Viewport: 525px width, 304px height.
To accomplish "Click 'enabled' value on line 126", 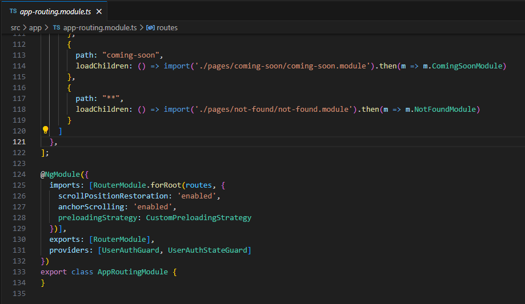I will point(197,196).
